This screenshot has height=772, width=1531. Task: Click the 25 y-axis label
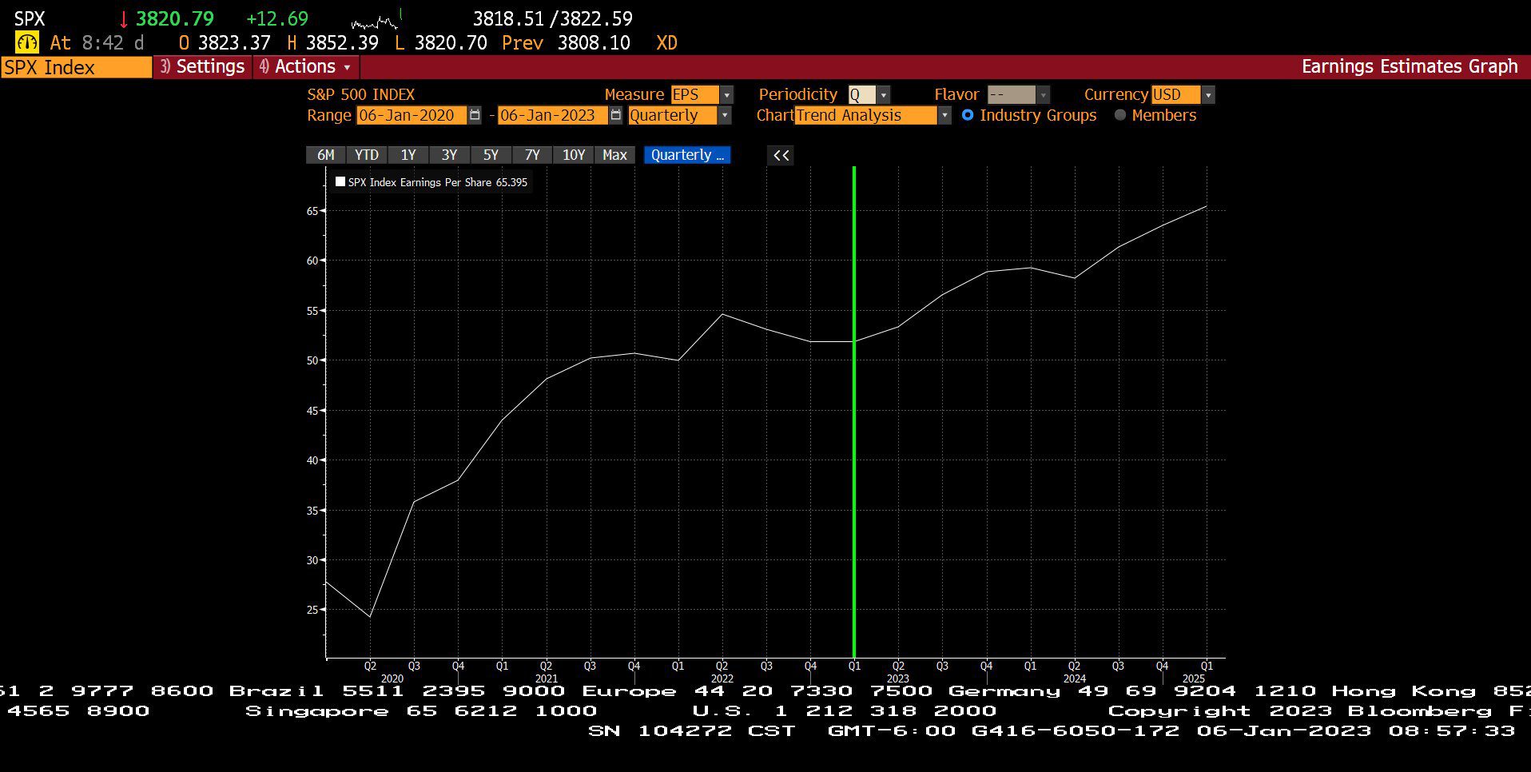[312, 610]
